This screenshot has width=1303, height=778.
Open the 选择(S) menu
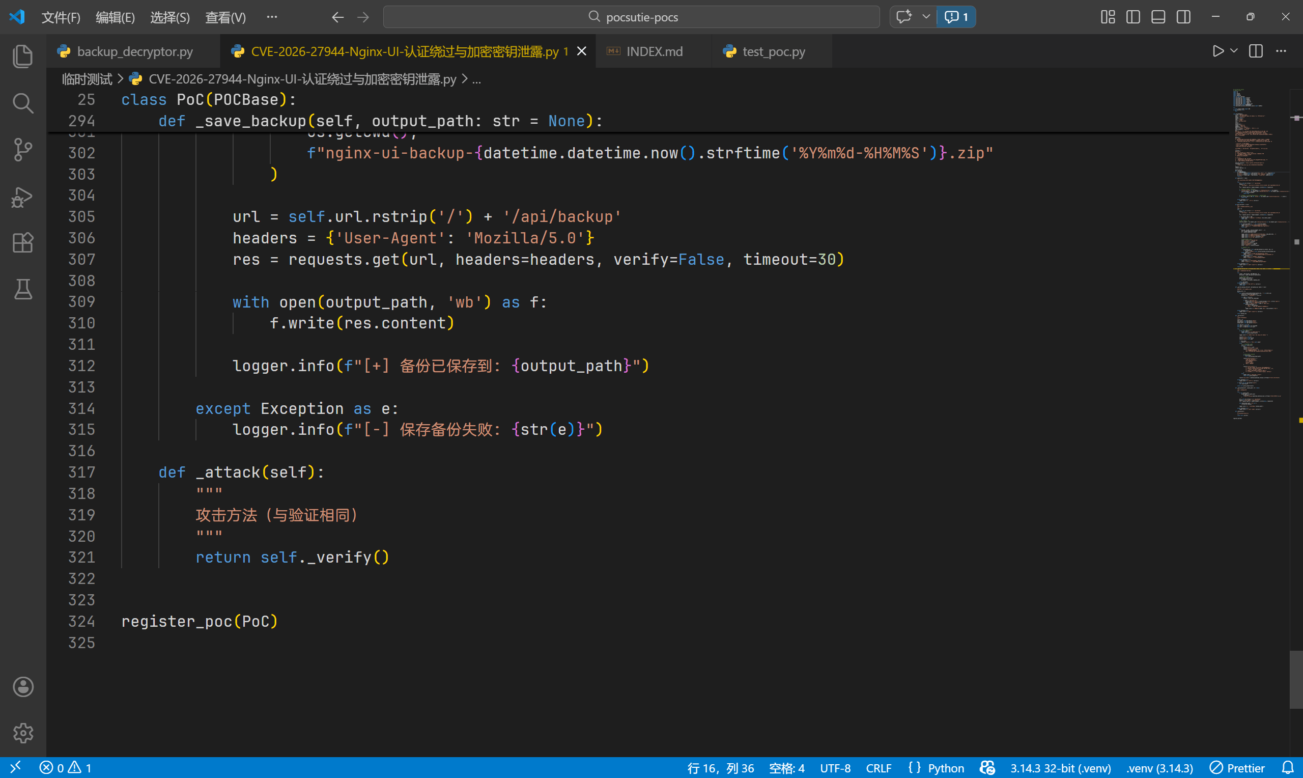(x=170, y=17)
